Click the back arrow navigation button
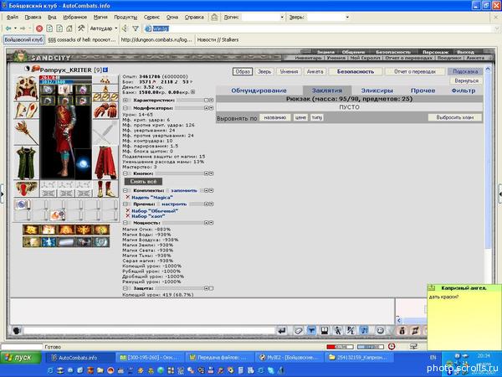This screenshot has height=377, width=502. click(8, 28)
